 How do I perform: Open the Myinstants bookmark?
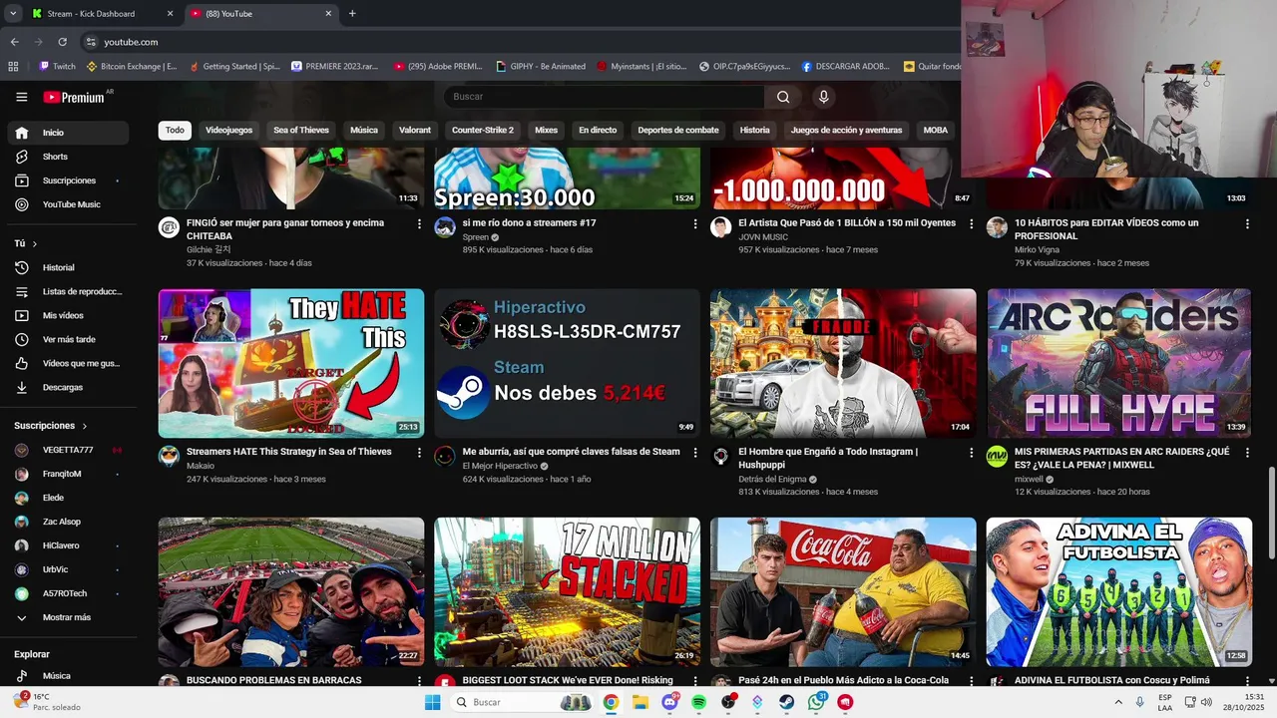click(x=641, y=67)
